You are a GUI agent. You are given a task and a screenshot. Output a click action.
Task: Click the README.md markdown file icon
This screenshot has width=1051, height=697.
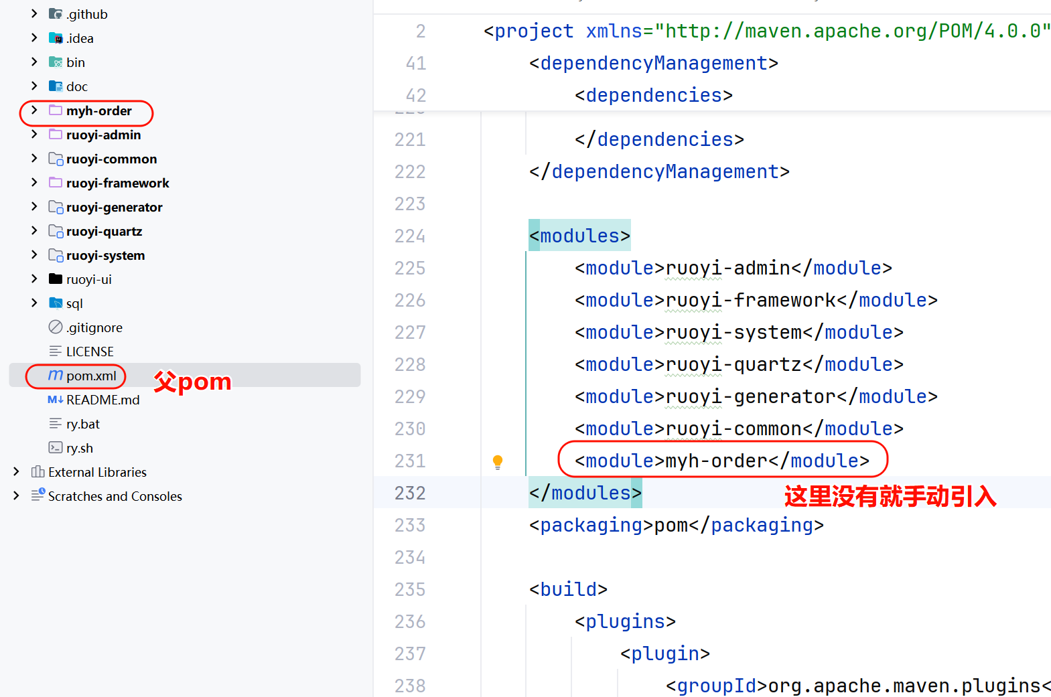56,400
